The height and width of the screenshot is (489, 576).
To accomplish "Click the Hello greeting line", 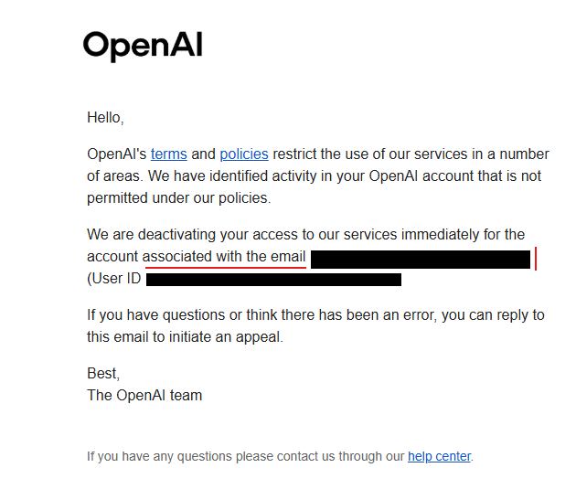I will 105,118.
